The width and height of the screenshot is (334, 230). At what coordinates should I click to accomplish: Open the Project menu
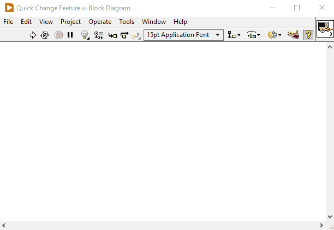tap(71, 22)
